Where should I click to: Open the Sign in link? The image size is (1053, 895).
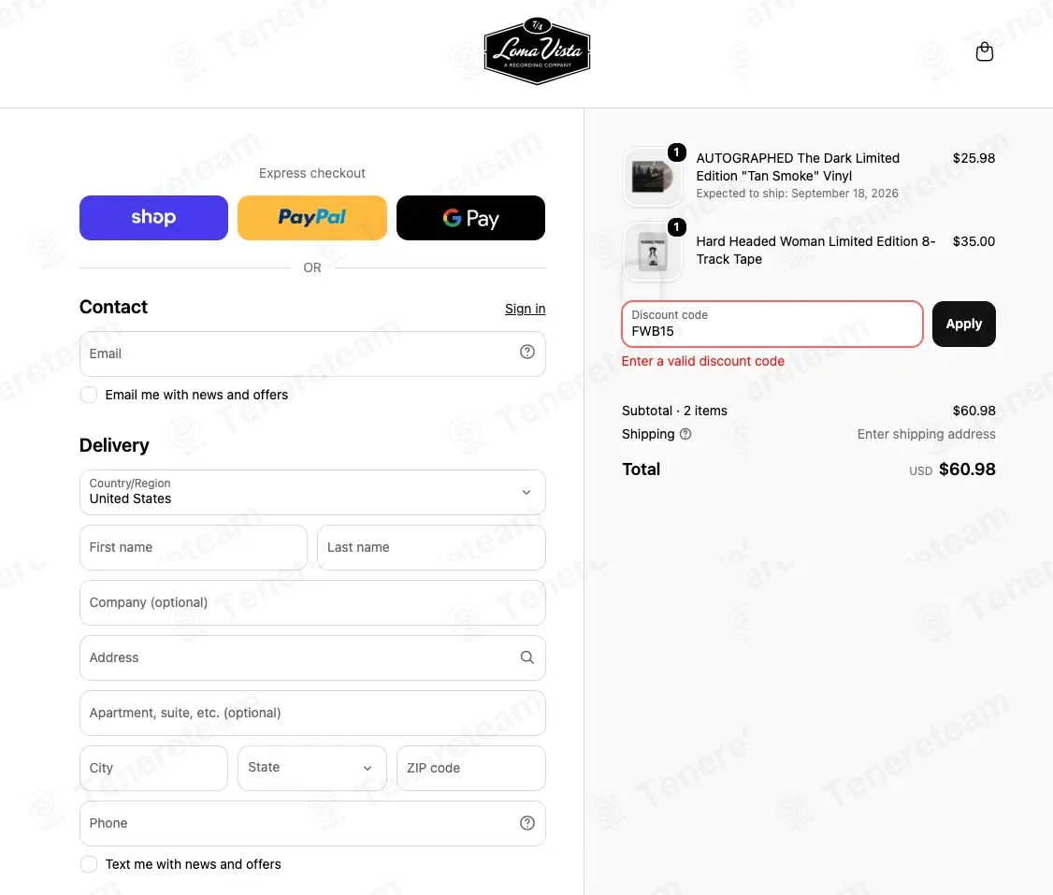pyautogui.click(x=526, y=309)
